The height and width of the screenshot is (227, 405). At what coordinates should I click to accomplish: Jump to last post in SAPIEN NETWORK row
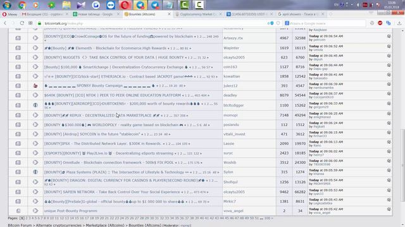pyautogui.click(x=389, y=190)
